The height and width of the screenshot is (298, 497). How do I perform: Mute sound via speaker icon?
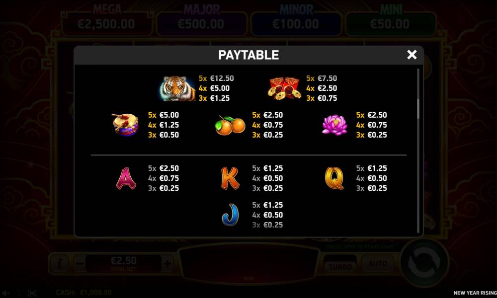5,293
